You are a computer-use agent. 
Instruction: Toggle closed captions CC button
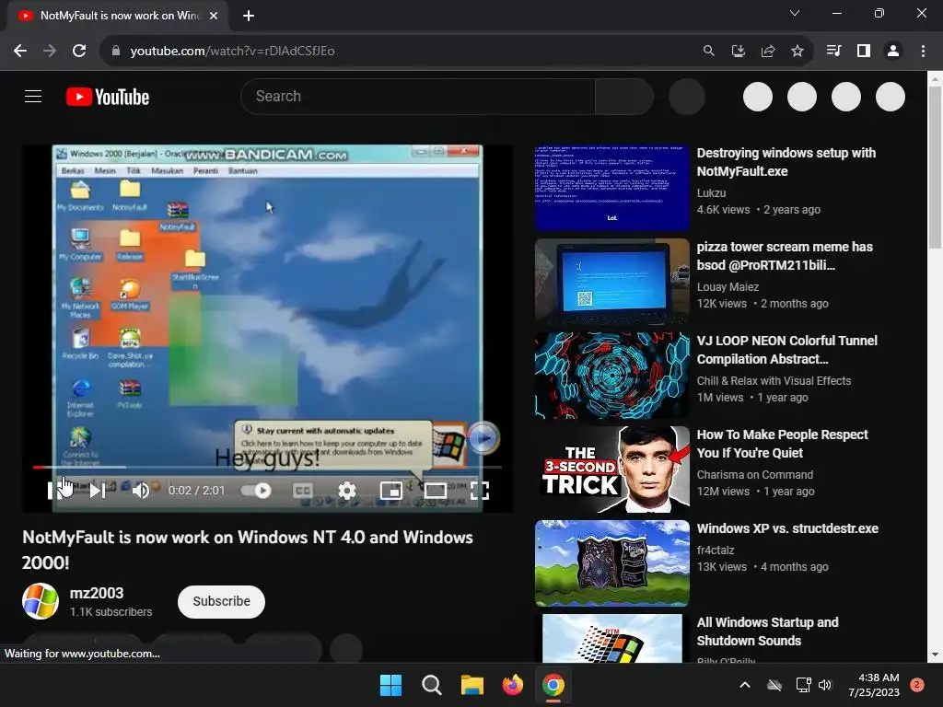coord(302,491)
